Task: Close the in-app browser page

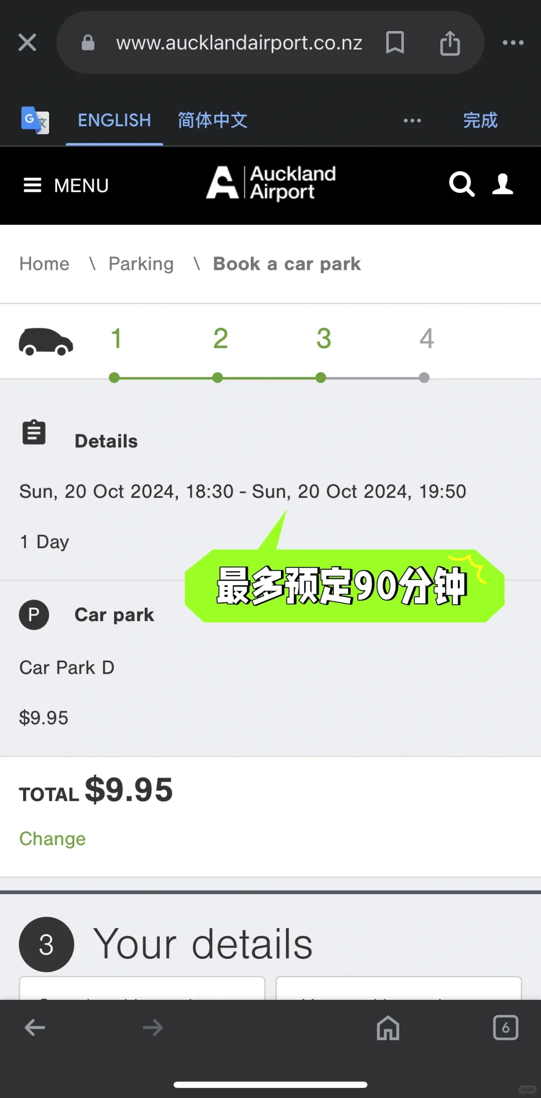Action: point(27,43)
